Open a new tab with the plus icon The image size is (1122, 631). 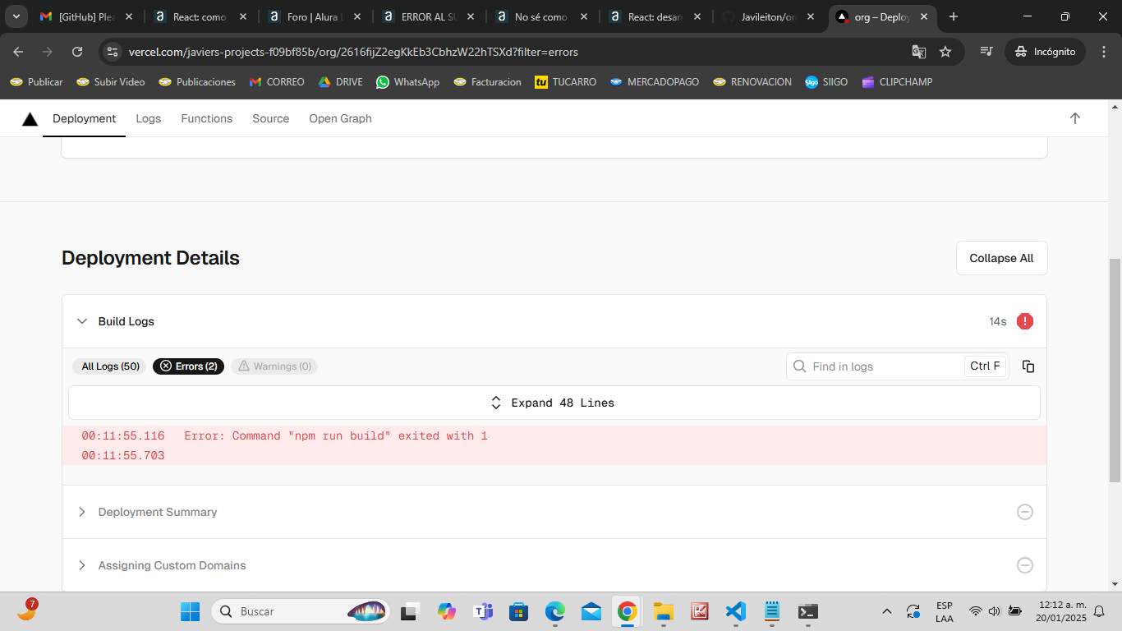coord(954,16)
